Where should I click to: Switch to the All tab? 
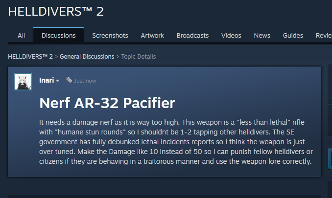[x=21, y=35]
